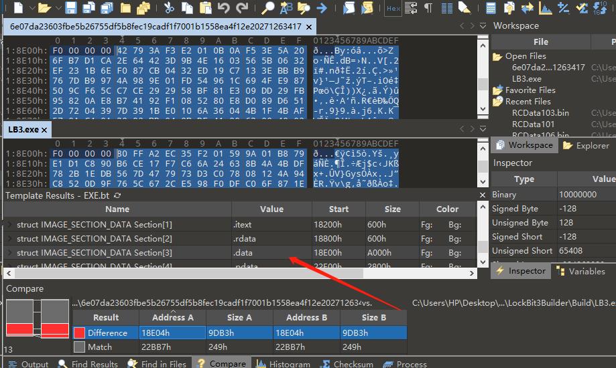The width and height of the screenshot is (616, 368).
Task: Click the Size B column header
Action: [x=373, y=317]
